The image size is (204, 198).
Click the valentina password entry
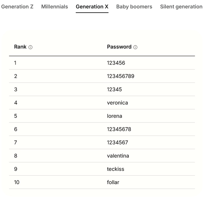(x=118, y=156)
